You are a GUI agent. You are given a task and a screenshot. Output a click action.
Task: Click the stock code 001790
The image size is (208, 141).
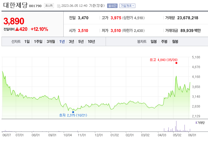coord(35,6)
